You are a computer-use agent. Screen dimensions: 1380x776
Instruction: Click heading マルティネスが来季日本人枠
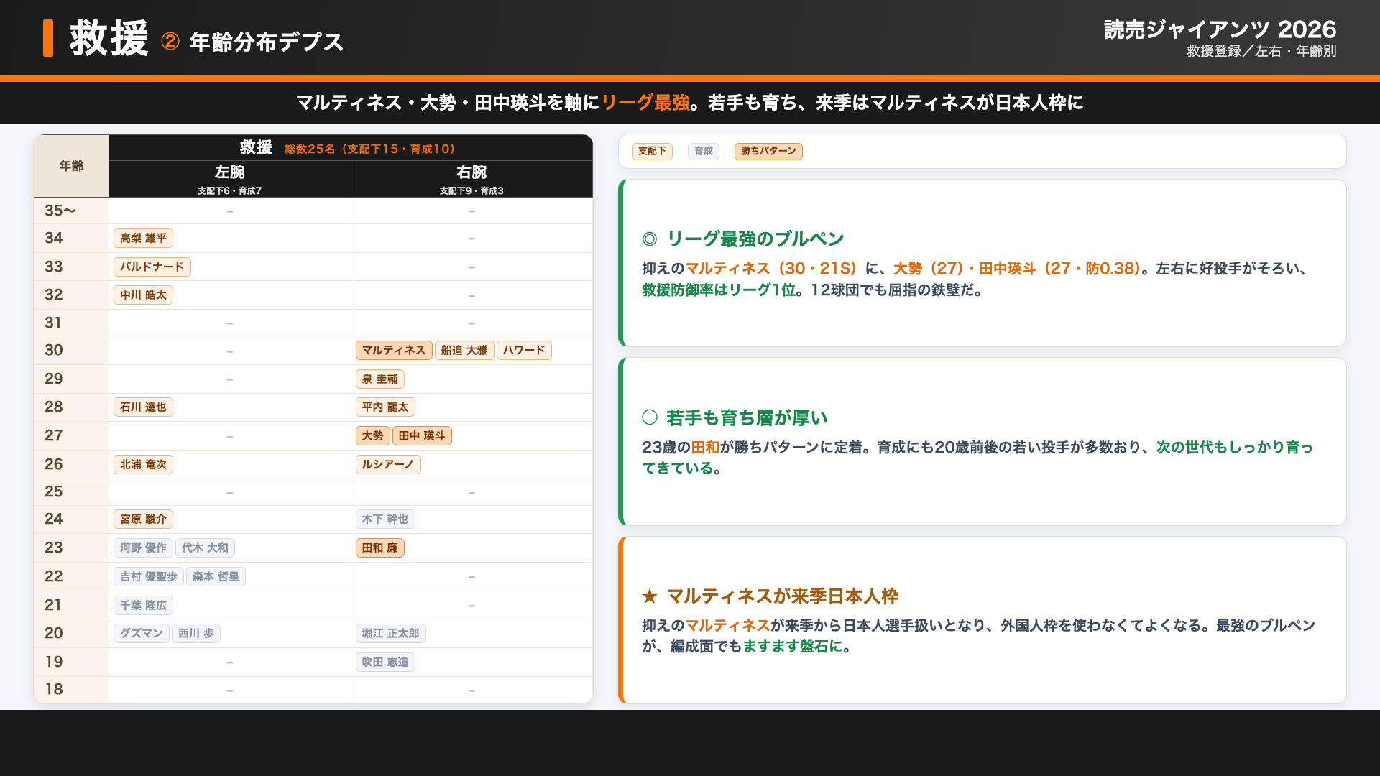pyautogui.click(x=783, y=596)
